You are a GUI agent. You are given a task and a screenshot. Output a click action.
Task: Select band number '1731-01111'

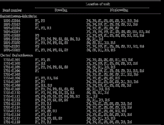12,96
